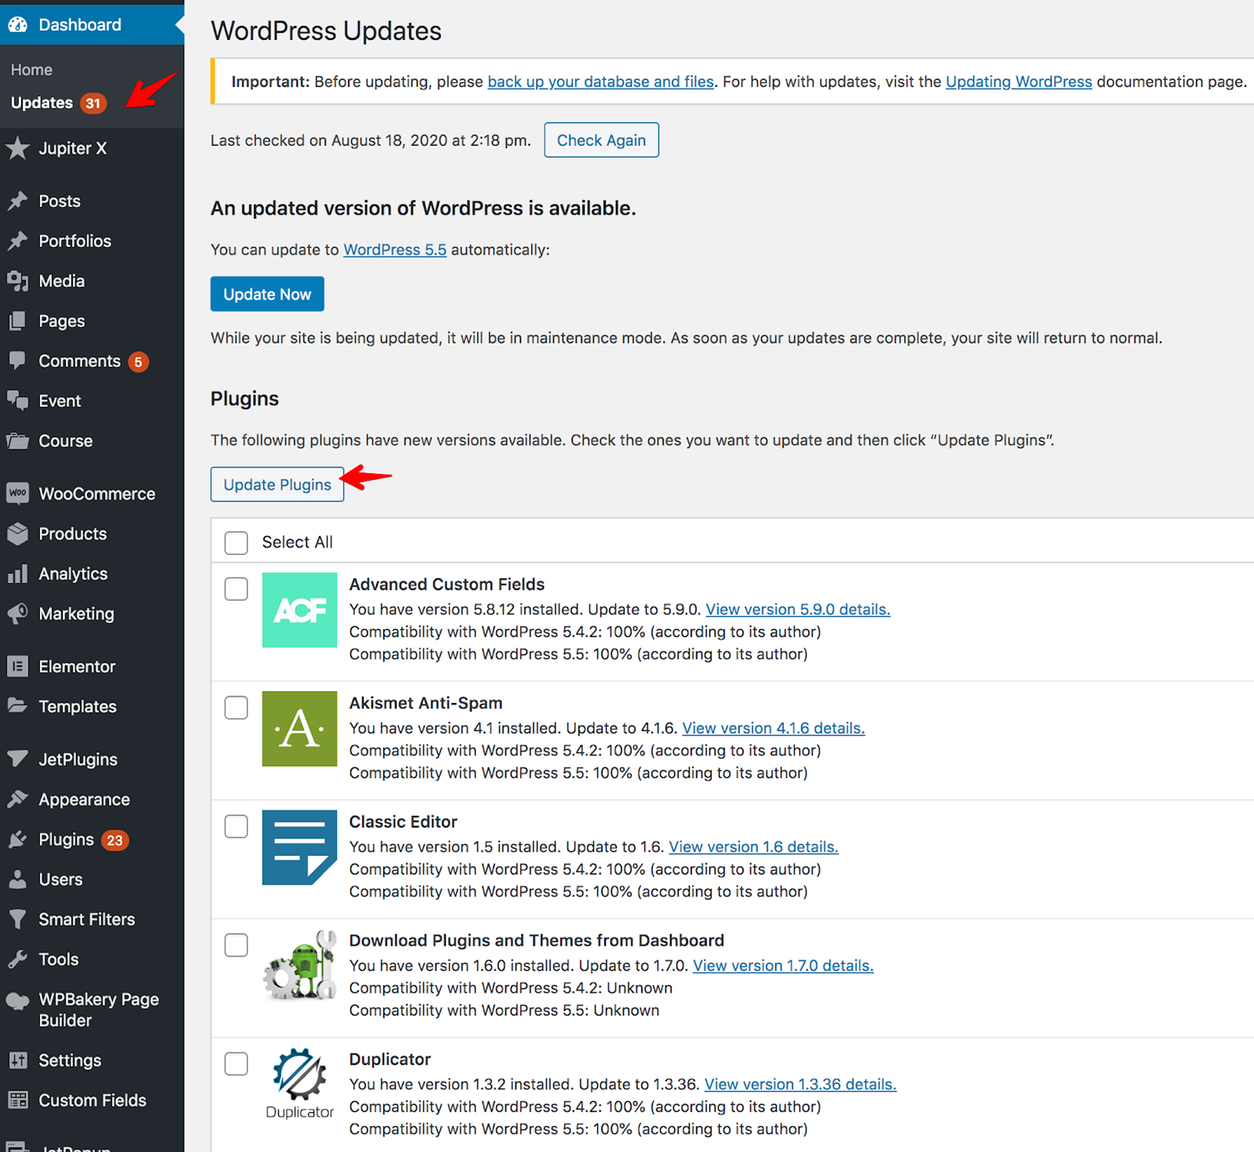This screenshot has height=1152, width=1254.
Task: Click the Portfolios pin icon
Action: (x=18, y=241)
